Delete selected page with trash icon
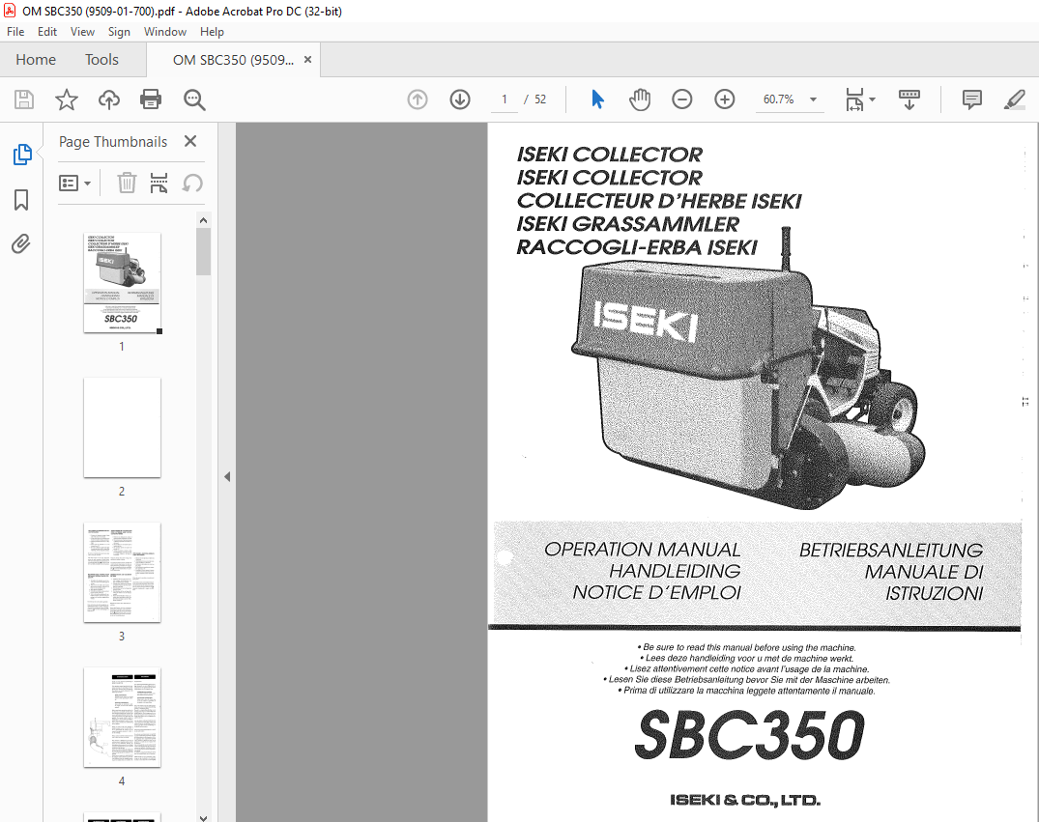This screenshot has width=1039, height=822. point(127,183)
